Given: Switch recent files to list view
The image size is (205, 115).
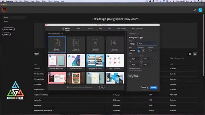Looking at the screenshot, I should coord(195,54).
